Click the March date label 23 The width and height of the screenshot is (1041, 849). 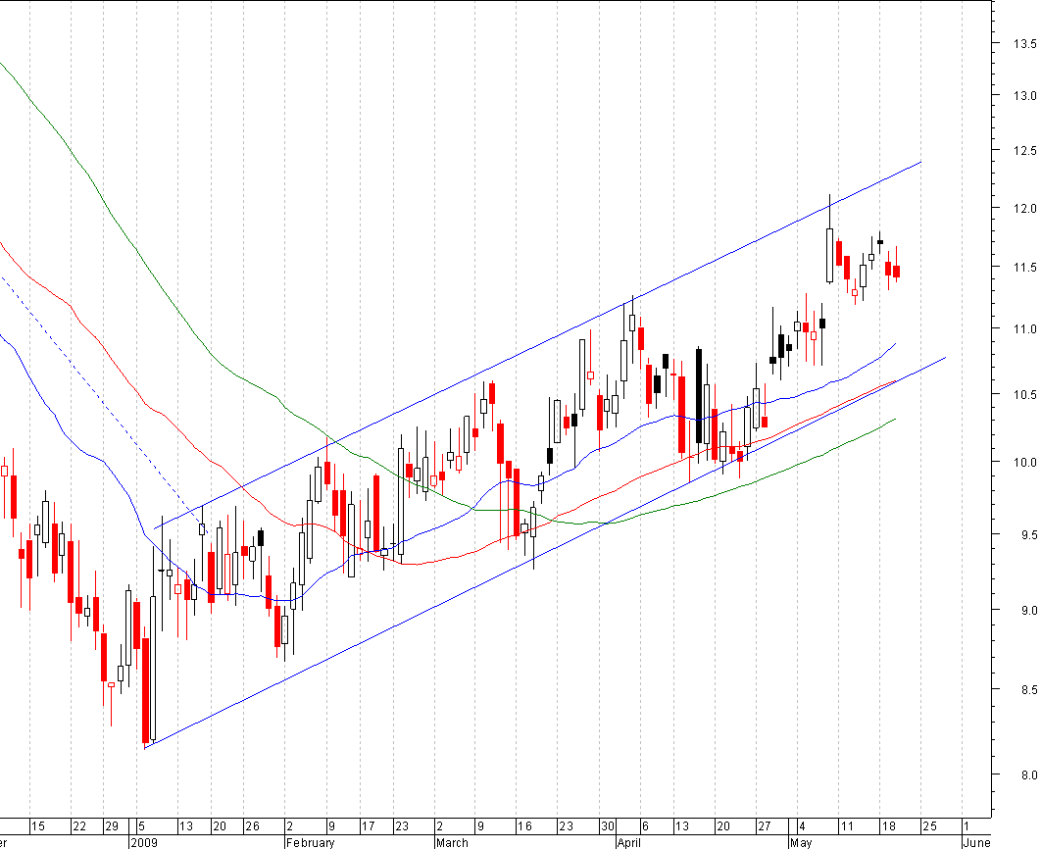[566, 826]
